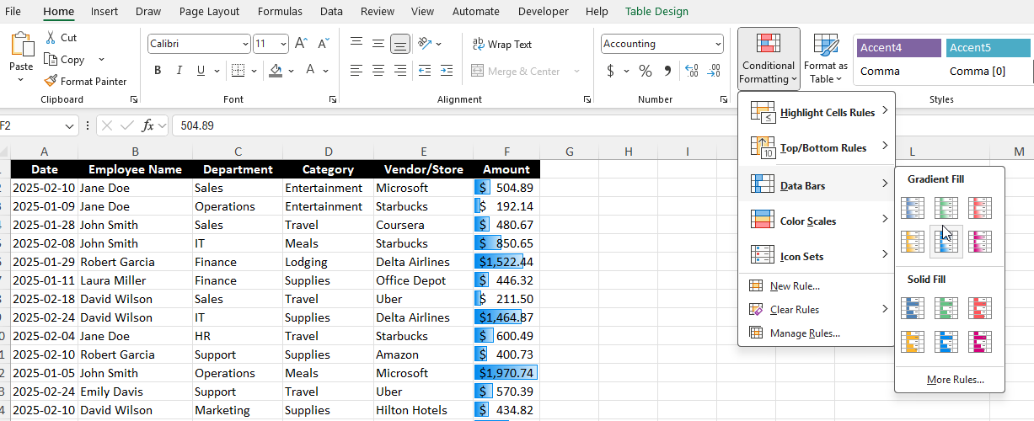
Task: Increase font size with the larger A
Action: click(301, 44)
